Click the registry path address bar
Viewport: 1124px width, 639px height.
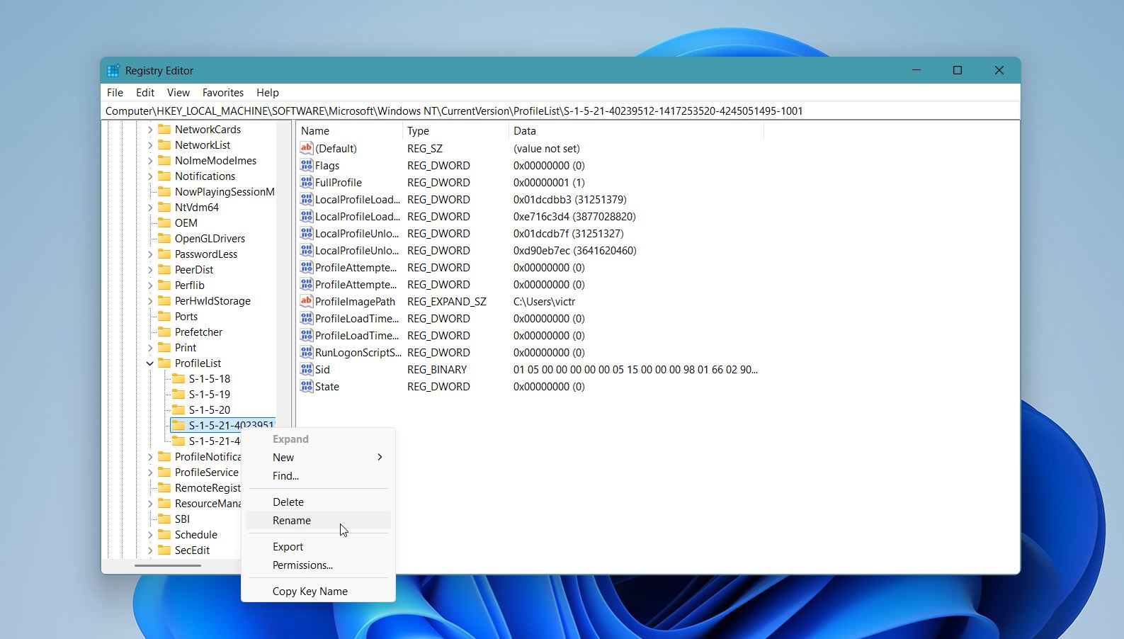pyautogui.click(x=560, y=111)
